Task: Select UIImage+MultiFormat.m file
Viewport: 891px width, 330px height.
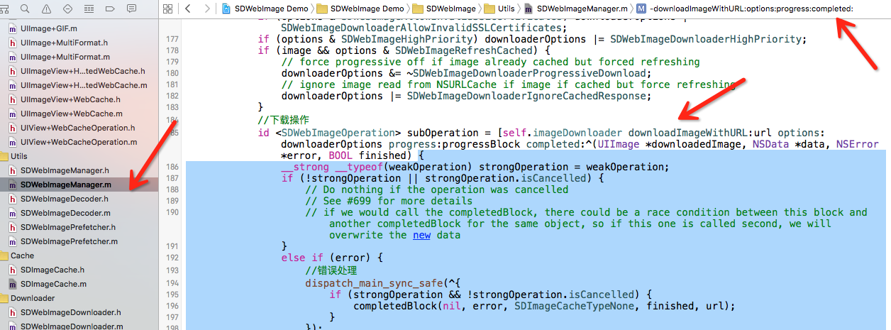Action: (64, 57)
